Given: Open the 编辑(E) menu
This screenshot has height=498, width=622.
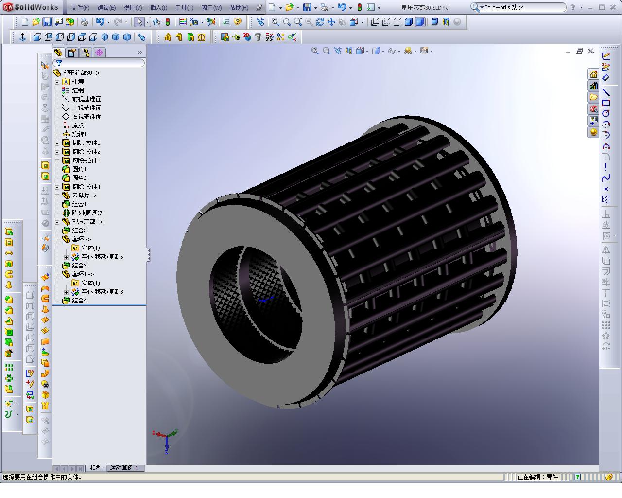Looking at the screenshot, I should click(106, 7).
